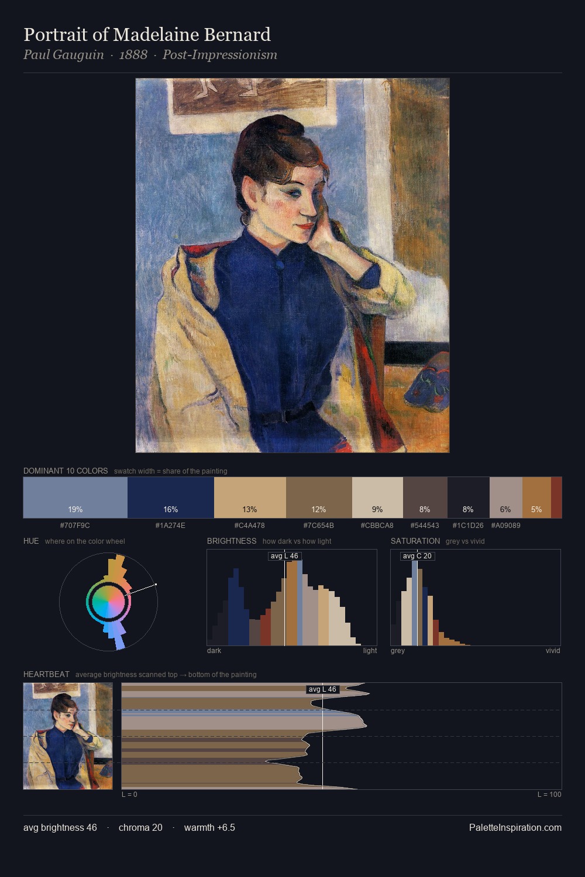Click the 'vivid' saturation axis label

[x=553, y=651]
